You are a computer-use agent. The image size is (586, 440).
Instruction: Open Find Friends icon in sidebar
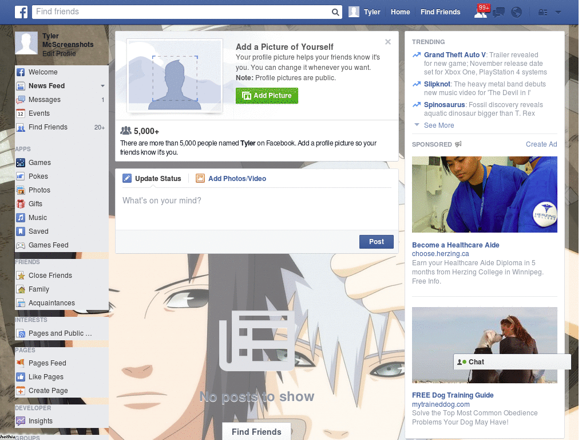tap(21, 128)
